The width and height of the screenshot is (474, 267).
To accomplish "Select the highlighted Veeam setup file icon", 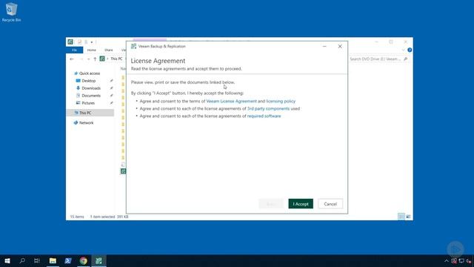I will click(x=124, y=171).
